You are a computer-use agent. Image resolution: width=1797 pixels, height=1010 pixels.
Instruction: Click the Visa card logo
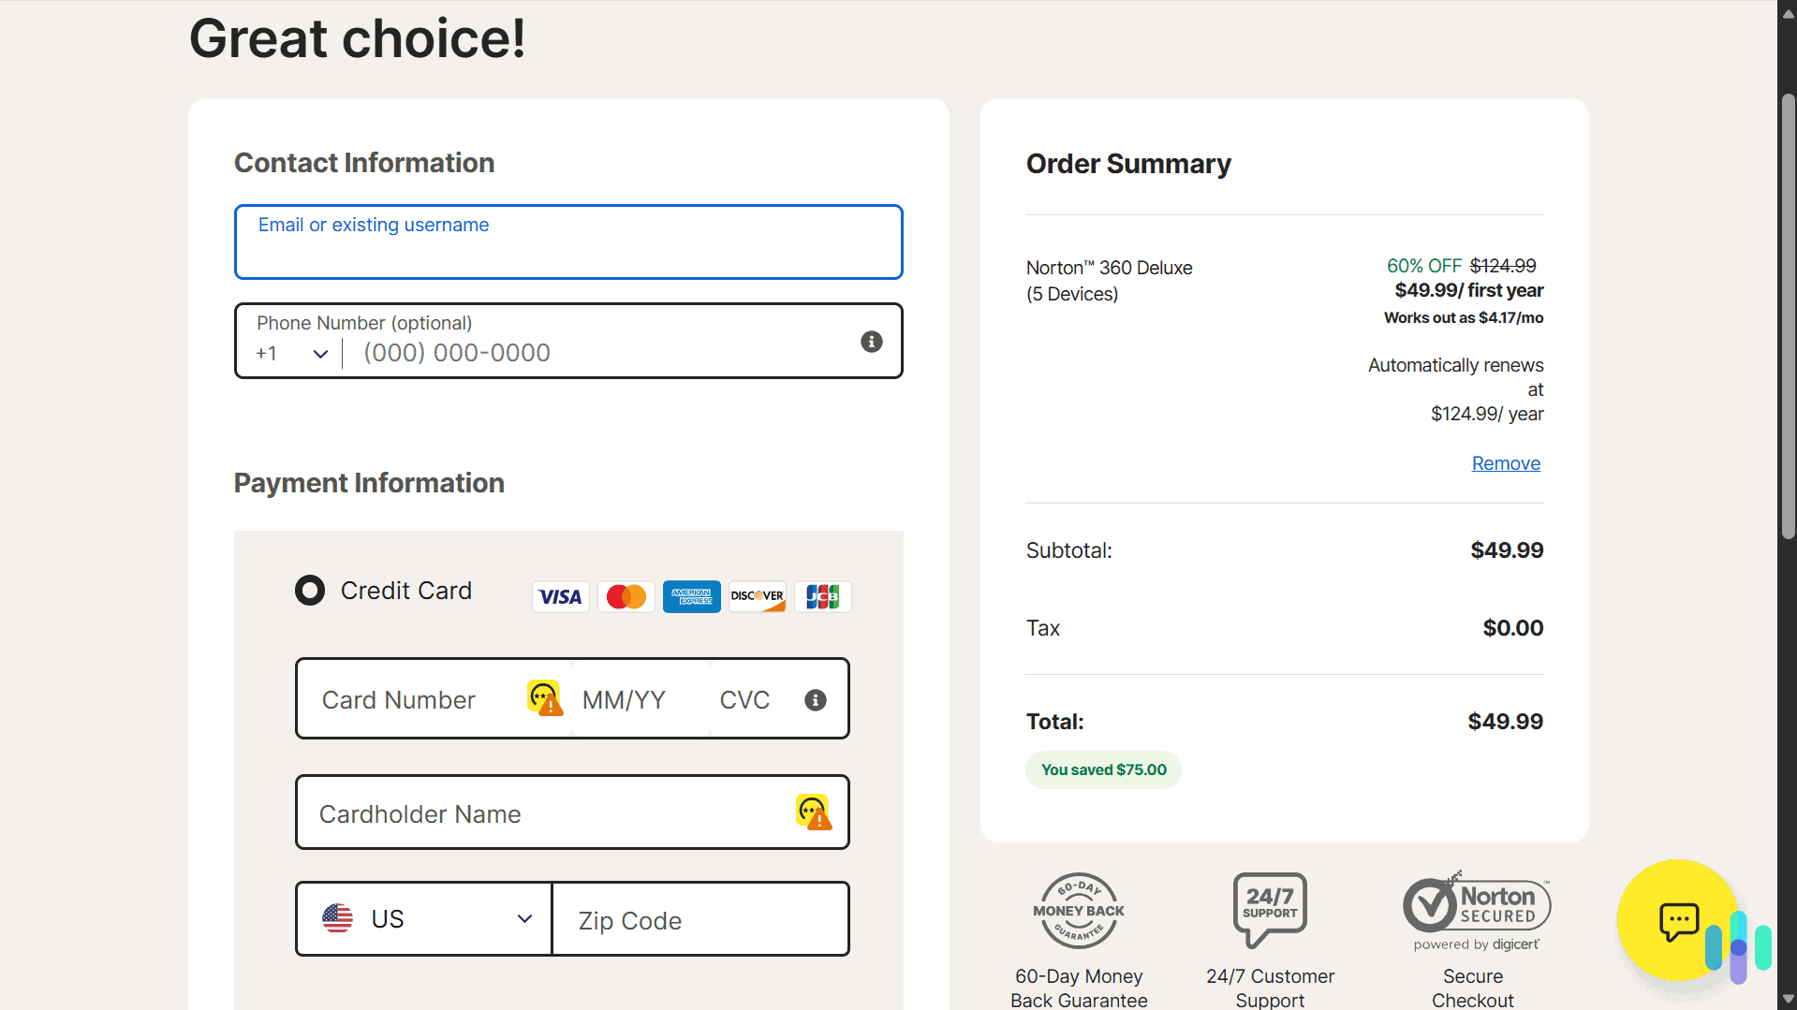pyautogui.click(x=561, y=596)
